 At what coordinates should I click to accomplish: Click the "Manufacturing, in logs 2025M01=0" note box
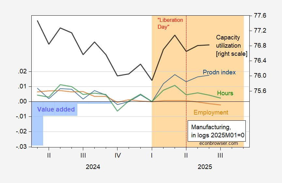pyautogui.click(x=215, y=130)
